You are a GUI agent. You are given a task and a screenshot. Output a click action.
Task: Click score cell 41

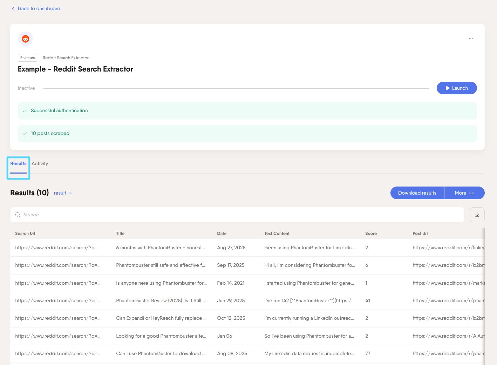pos(368,301)
